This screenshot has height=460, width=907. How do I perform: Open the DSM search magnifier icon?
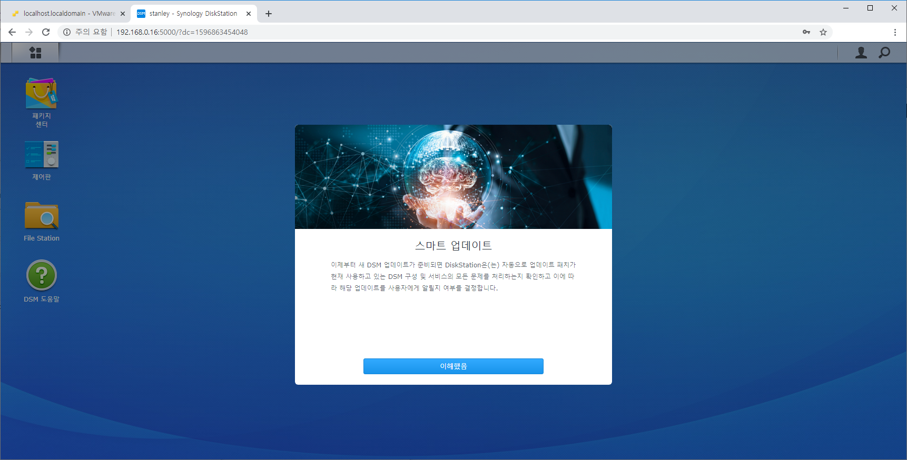(884, 53)
